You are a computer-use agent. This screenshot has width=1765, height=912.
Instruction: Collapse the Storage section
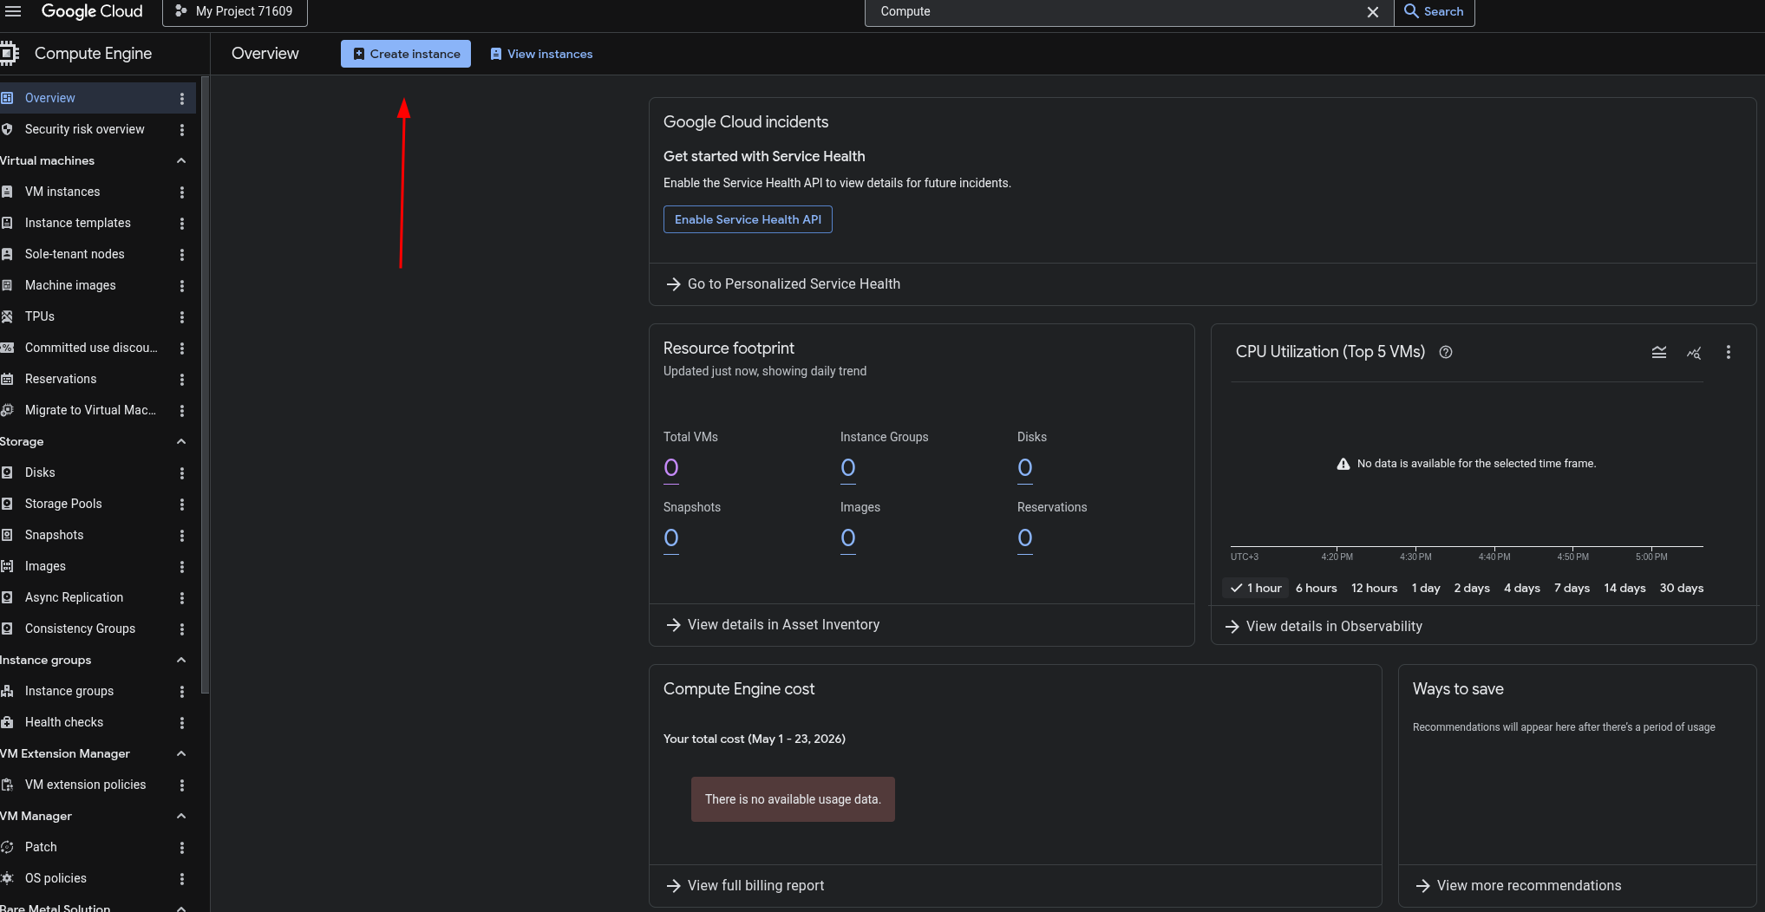181,441
